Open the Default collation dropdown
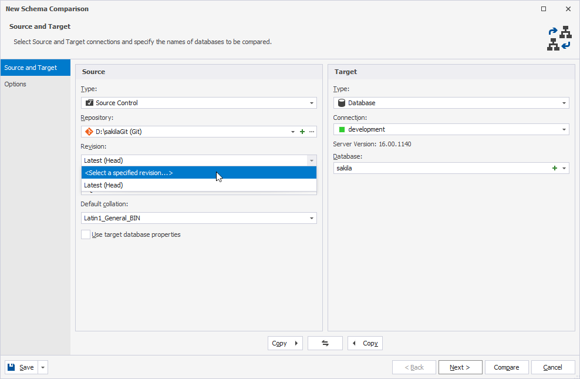The height and width of the screenshot is (379, 580). pos(312,217)
